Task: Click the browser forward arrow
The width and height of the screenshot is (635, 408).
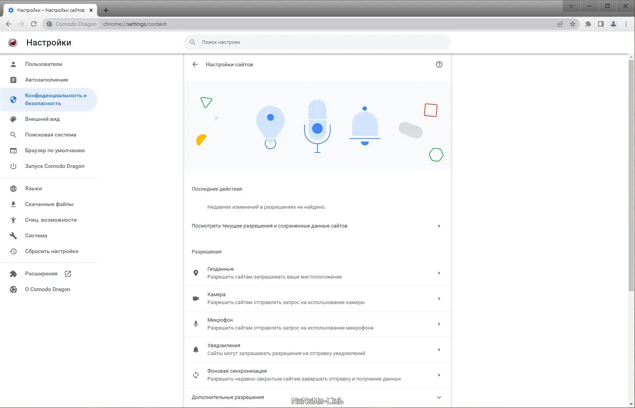Action: 21,24
